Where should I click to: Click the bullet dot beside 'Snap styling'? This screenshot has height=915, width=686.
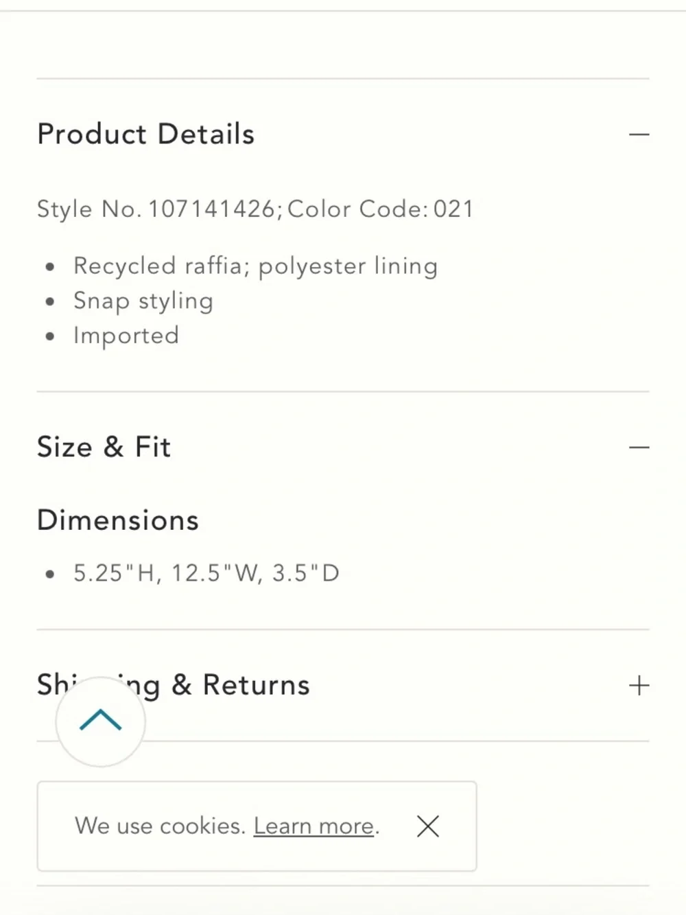tap(49, 301)
